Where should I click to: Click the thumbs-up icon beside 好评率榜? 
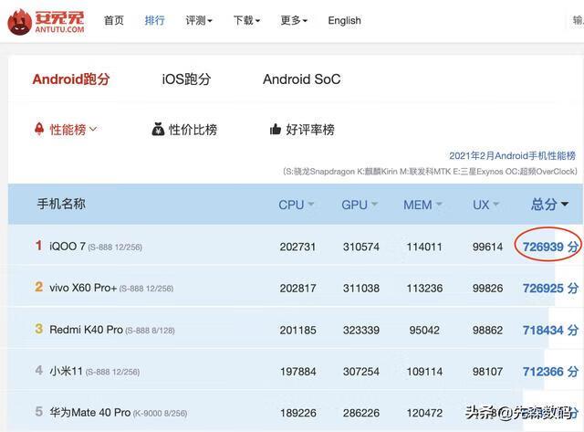coord(276,130)
